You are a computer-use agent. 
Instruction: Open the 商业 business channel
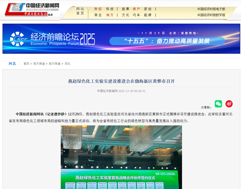click(x=98, y=15)
